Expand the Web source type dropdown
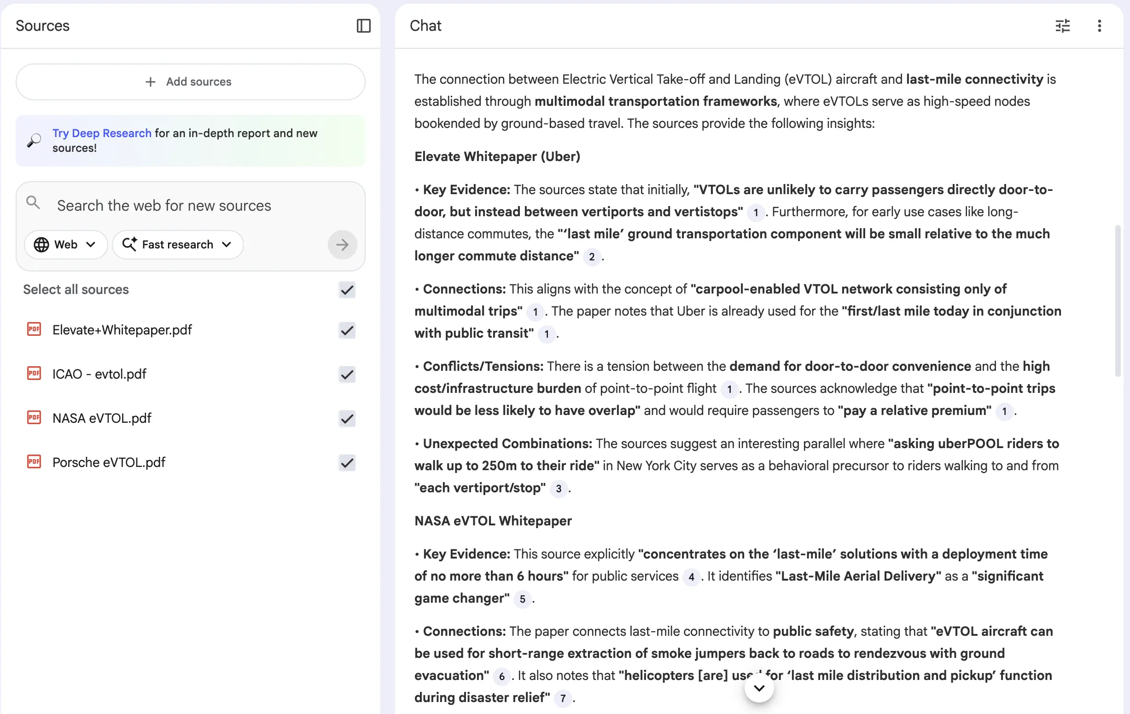 (x=66, y=244)
